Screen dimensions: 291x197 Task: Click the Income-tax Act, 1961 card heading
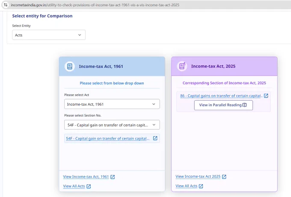(x=101, y=67)
